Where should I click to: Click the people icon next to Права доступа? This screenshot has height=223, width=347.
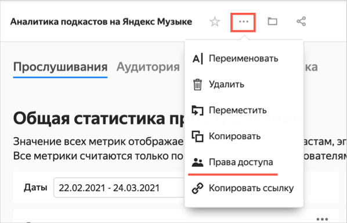tap(197, 162)
